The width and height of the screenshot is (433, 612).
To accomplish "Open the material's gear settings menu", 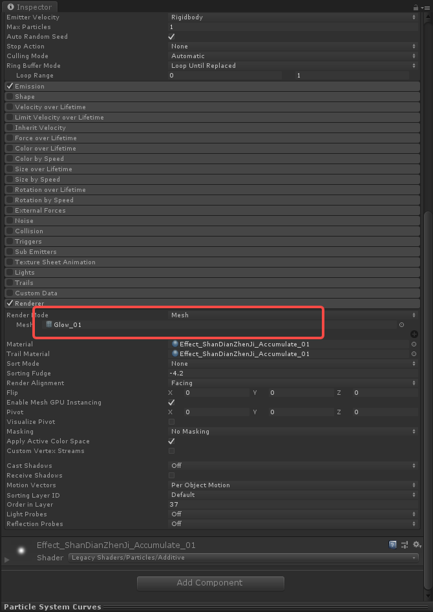I will click(x=417, y=545).
